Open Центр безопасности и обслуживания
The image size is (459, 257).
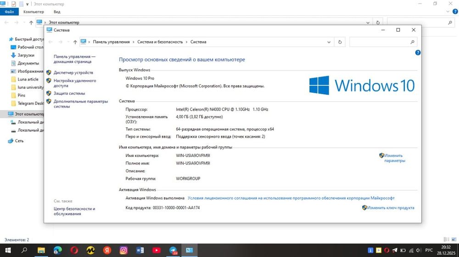(74, 211)
